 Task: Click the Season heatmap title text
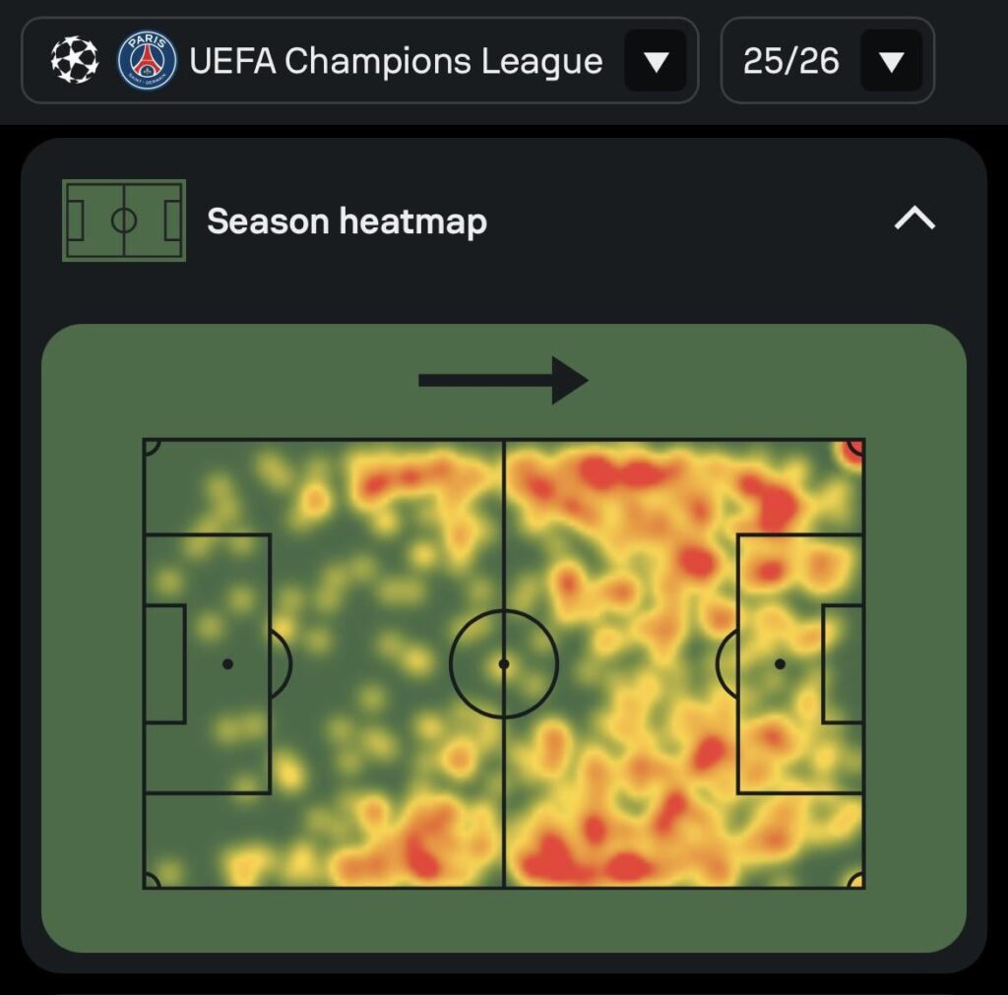point(346,220)
